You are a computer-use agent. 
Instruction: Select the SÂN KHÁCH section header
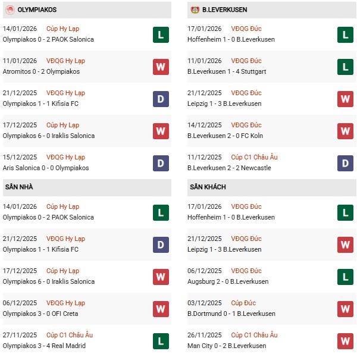pyautogui.click(x=208, y=187)
